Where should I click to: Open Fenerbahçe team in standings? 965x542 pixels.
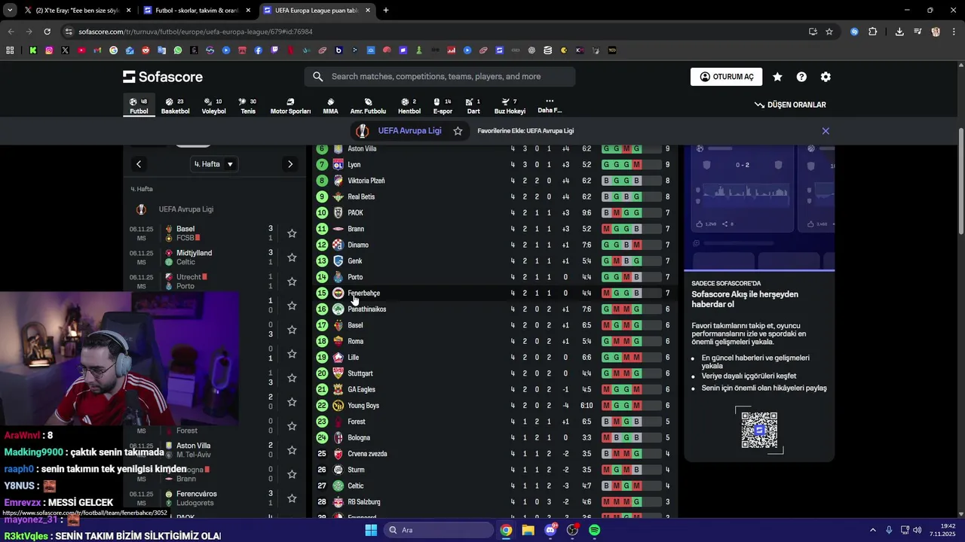[x=363, y=293]
